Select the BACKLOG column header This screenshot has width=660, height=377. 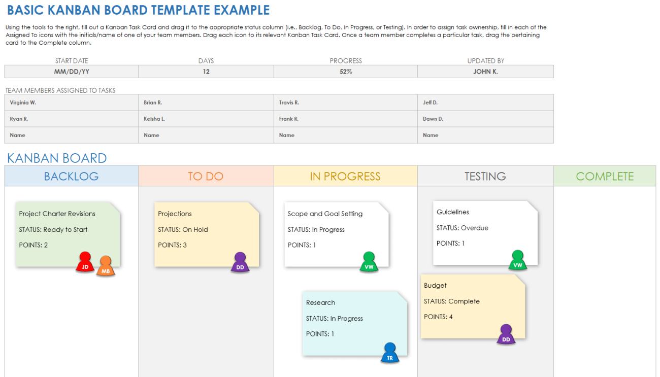71,176
